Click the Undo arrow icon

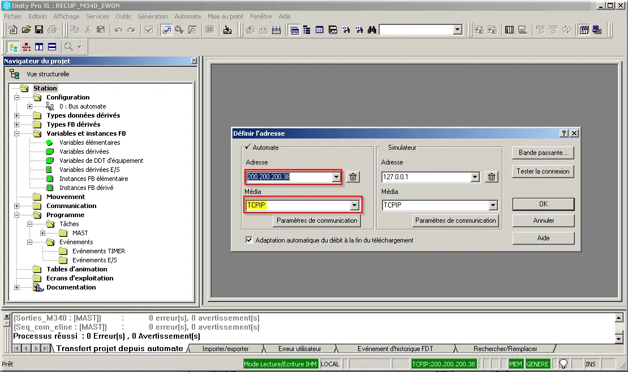[x=118, y=29]
